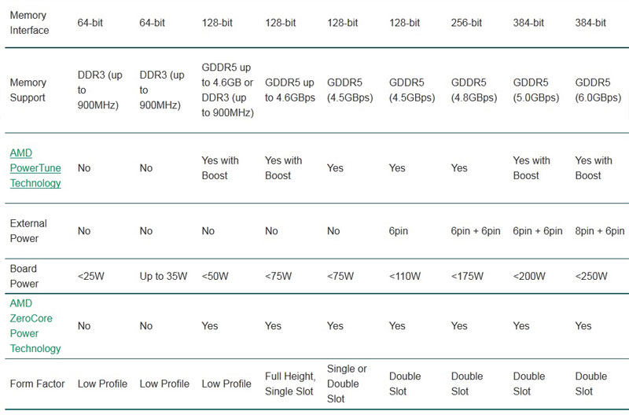This screenshot has height=415, width=629.
Task: Click the GDDR5 (4.8GBps) memory cell
Action: pyautogui.click(x=474, y=90)
